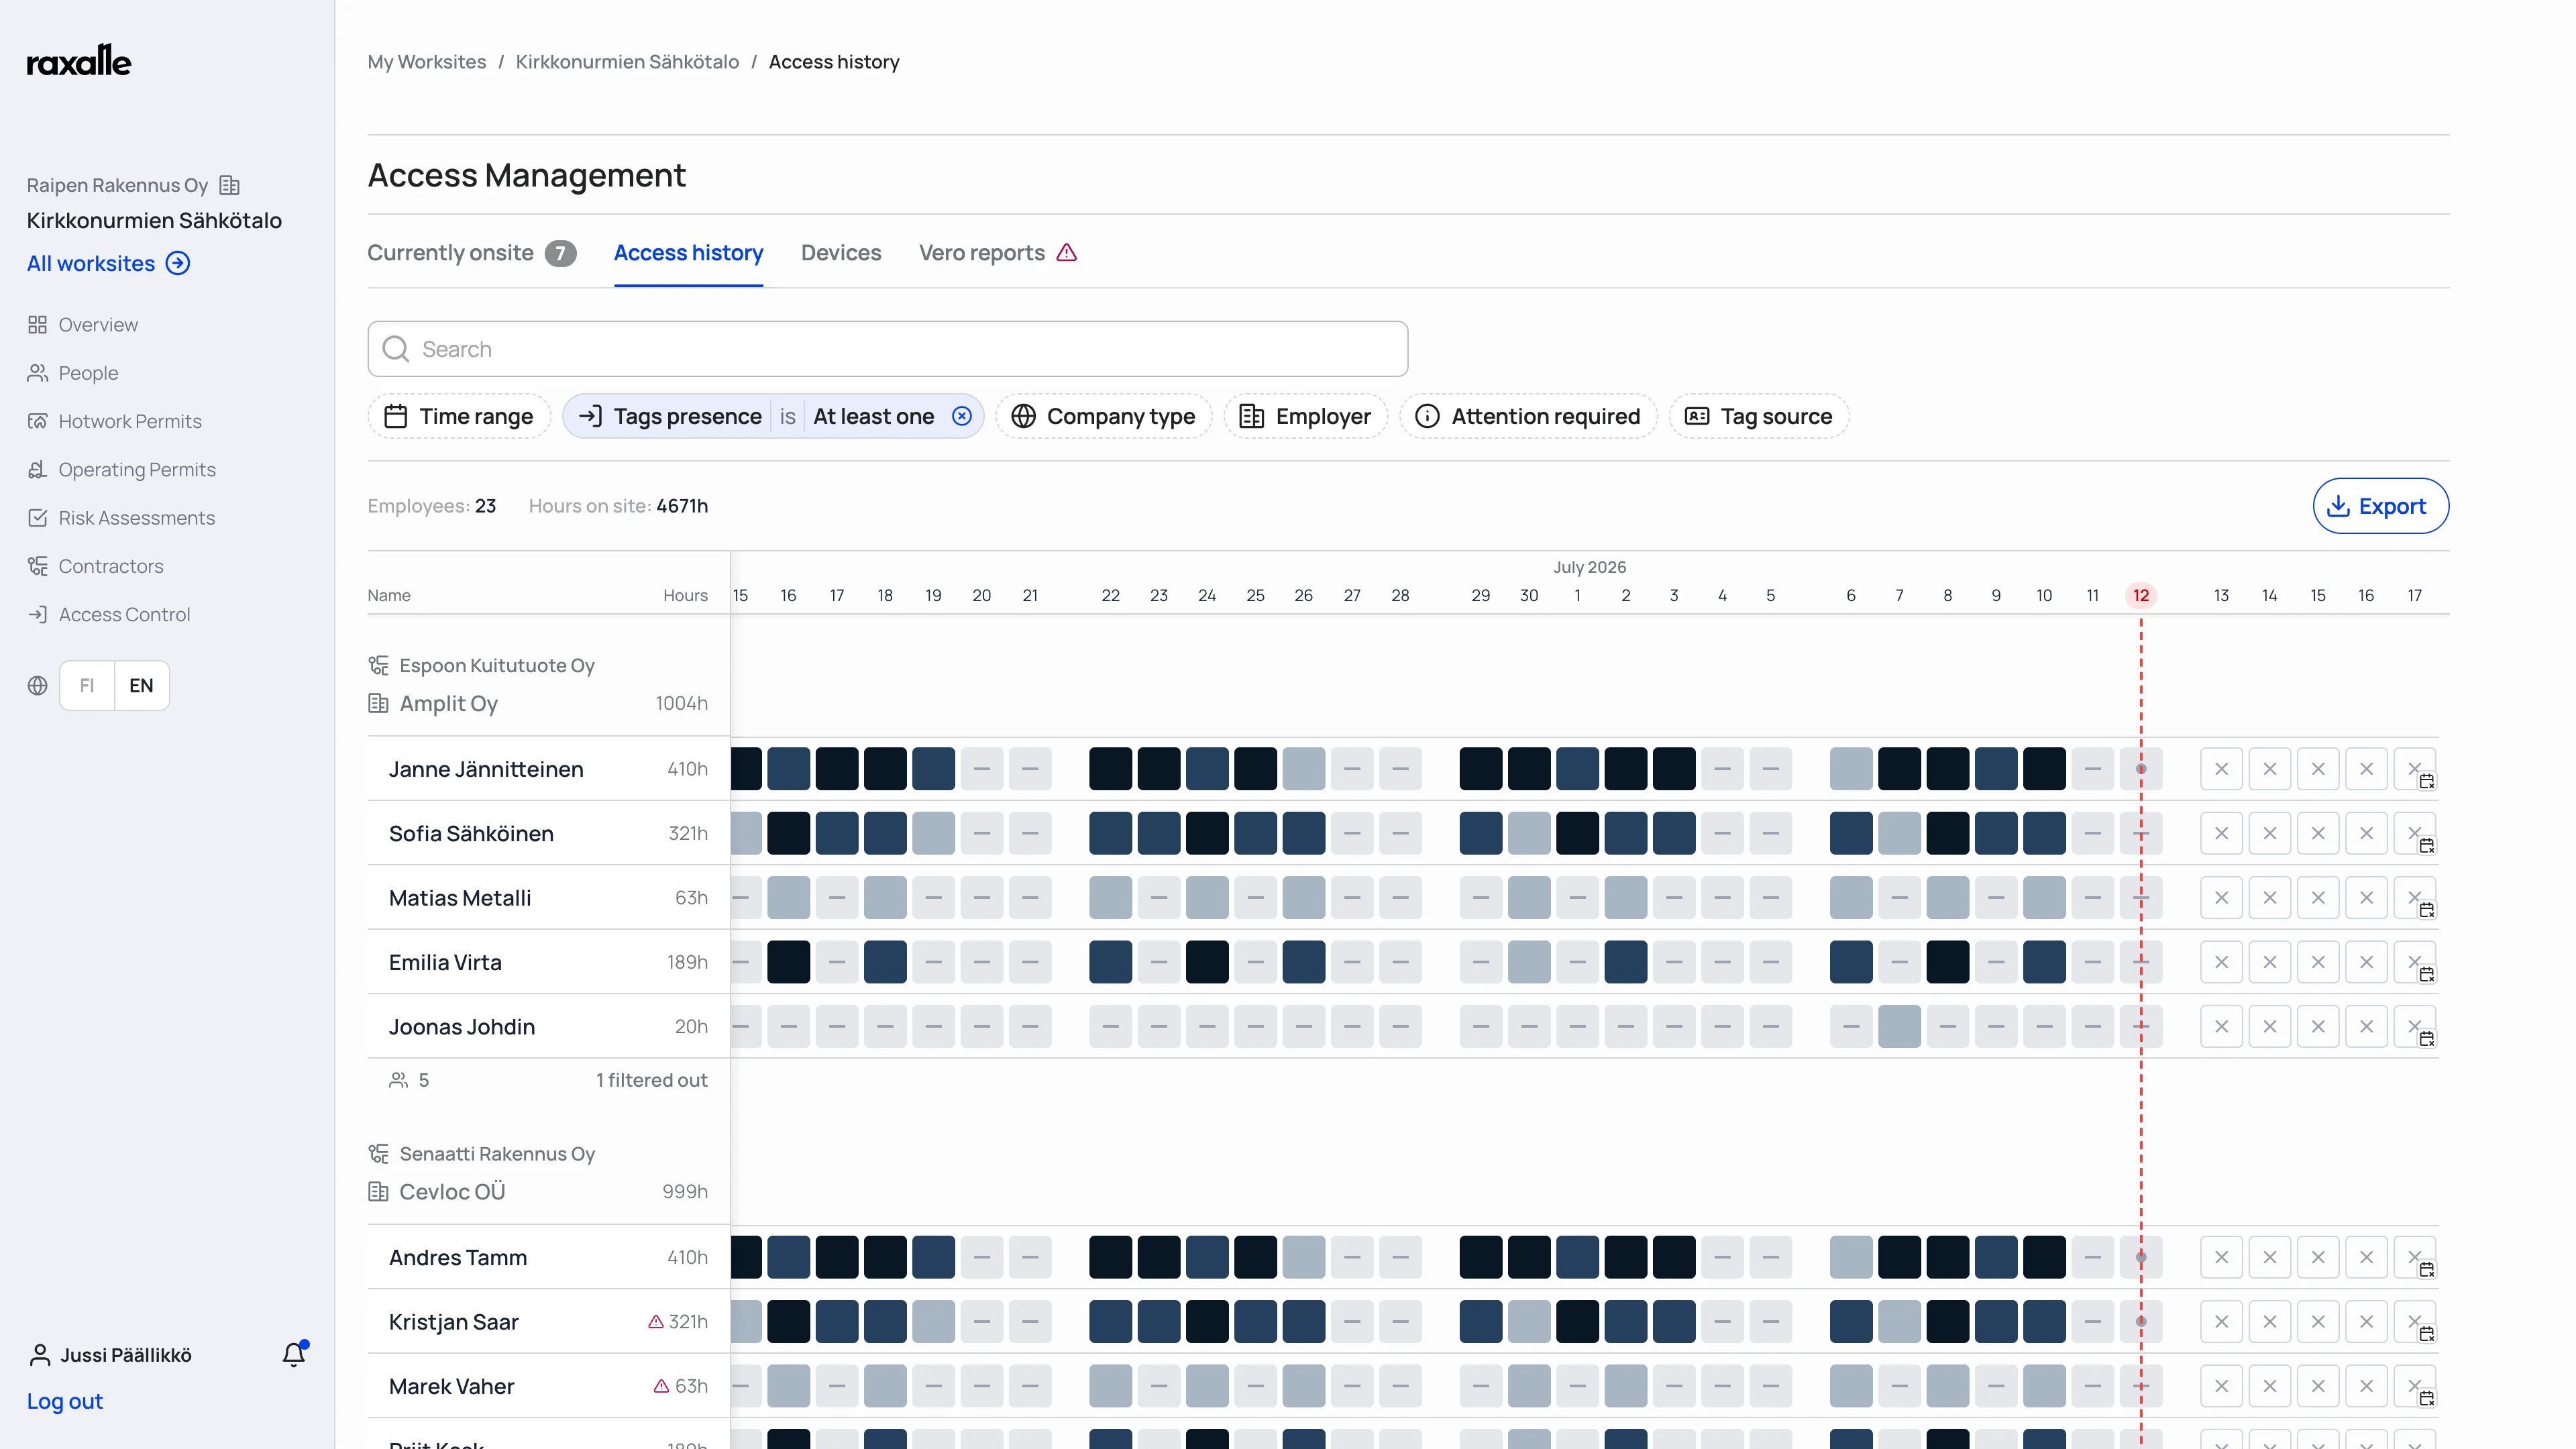Click the Search input field

coord(888,349)
